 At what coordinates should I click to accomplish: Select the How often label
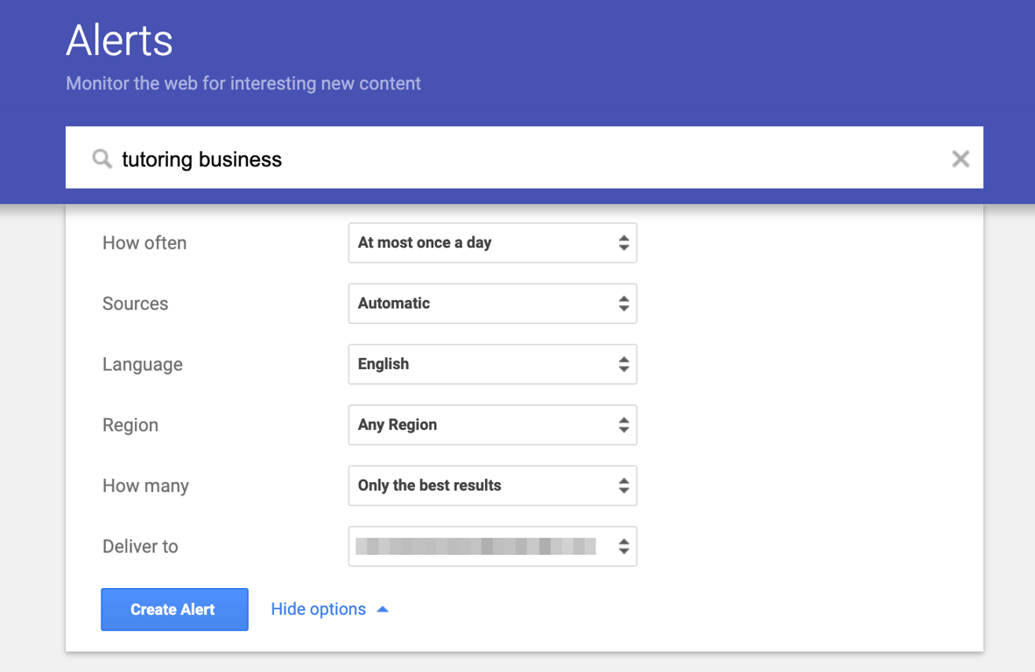144,242
